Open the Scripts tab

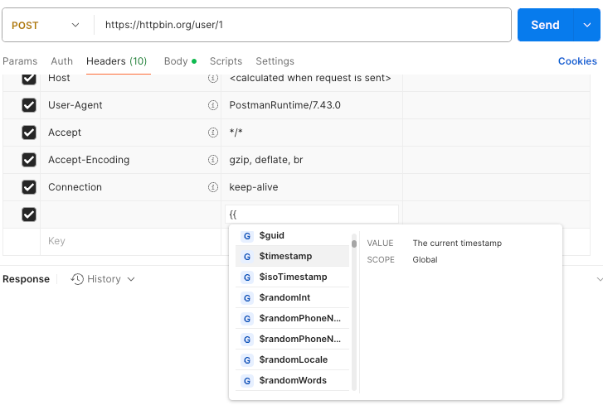coord(226,61)
